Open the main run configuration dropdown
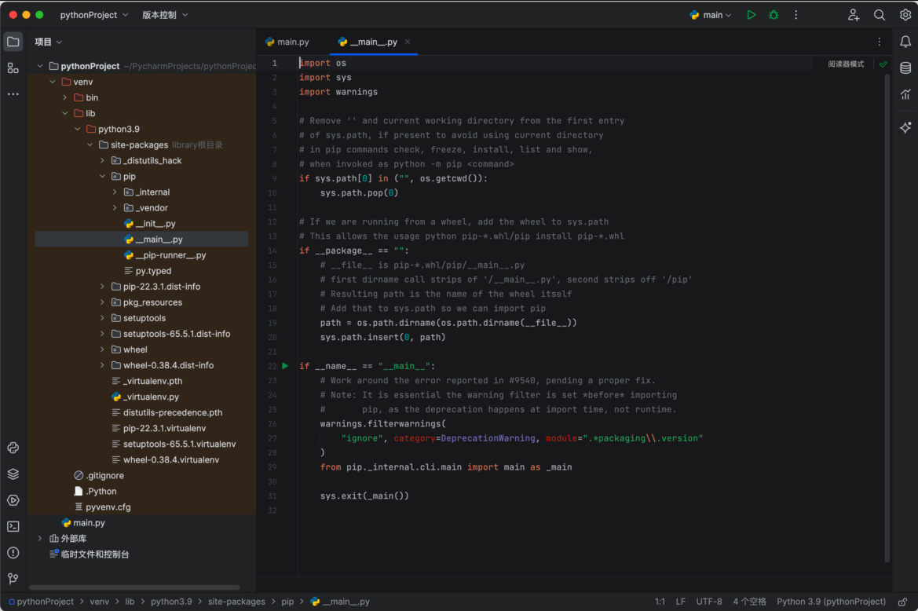918x611 pixels. (x=711, y=15)
